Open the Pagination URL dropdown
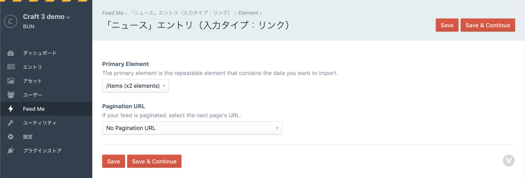Viewport: 525px width, 178px height. [192, 128]
